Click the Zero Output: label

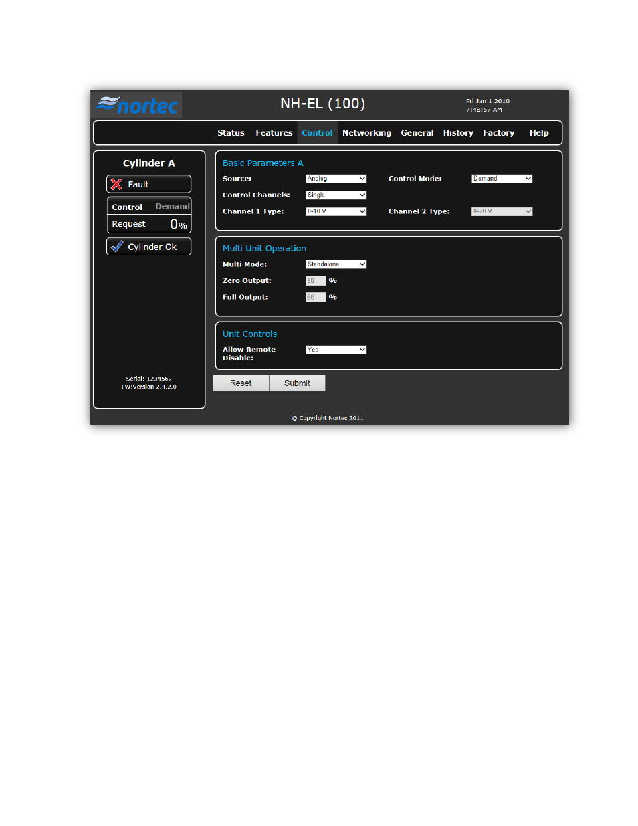pyautogui.click(x=247, y=281)
